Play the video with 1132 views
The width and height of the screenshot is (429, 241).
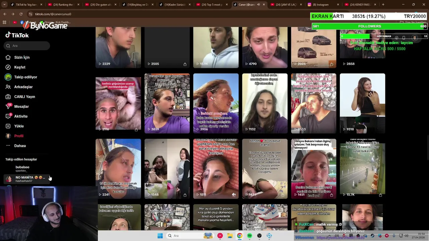point(265,103)
